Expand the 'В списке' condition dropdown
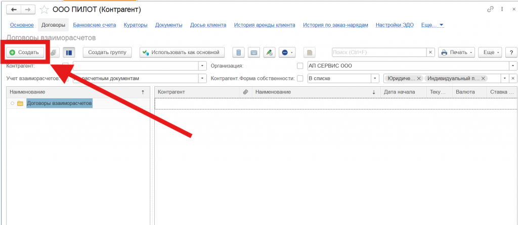518x225 pixels. (x=375, y=78)
